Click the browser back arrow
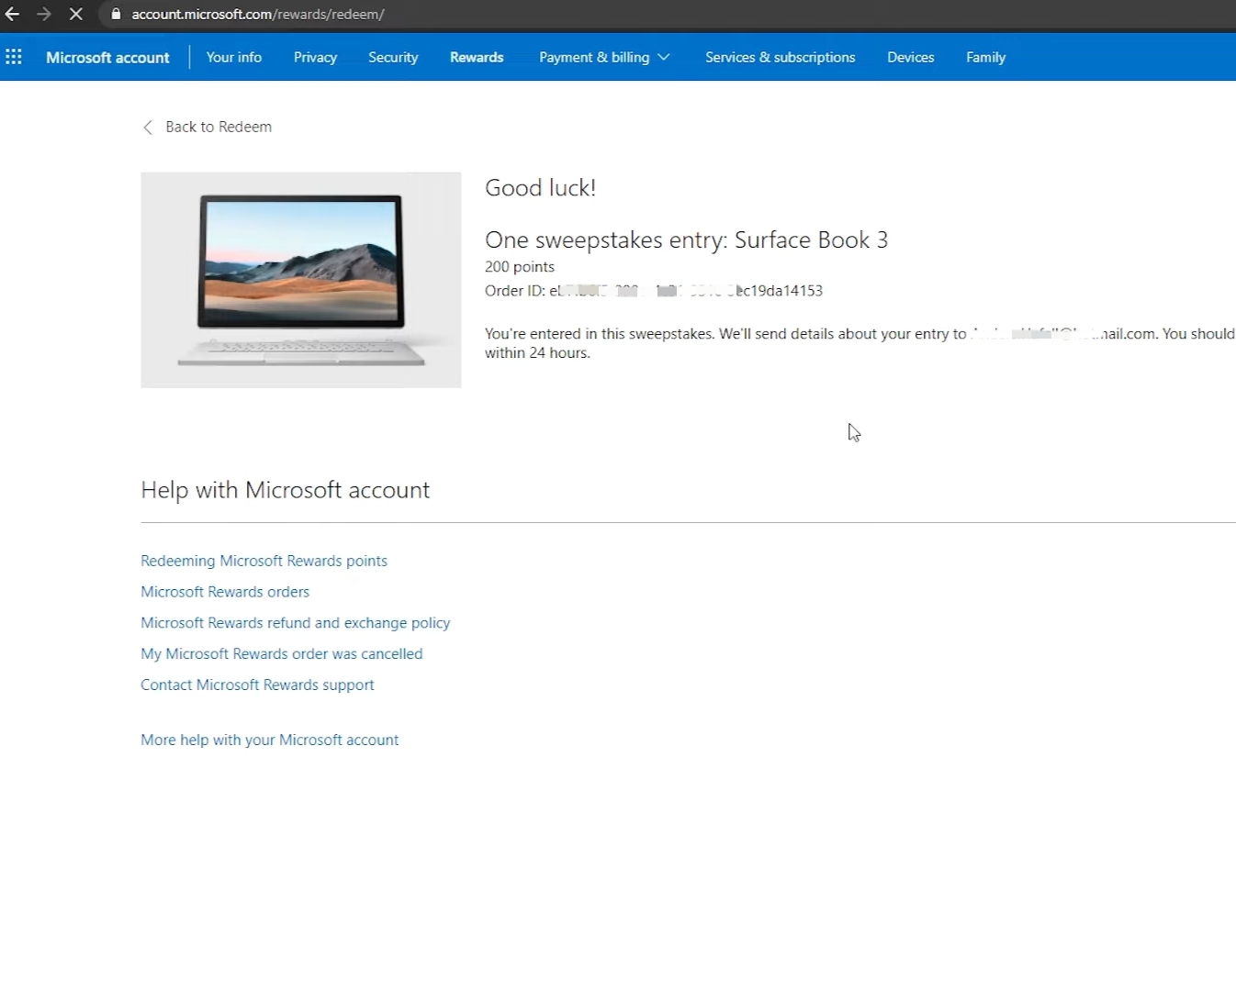Screen dimensions: 1236x991 point(12,14)
